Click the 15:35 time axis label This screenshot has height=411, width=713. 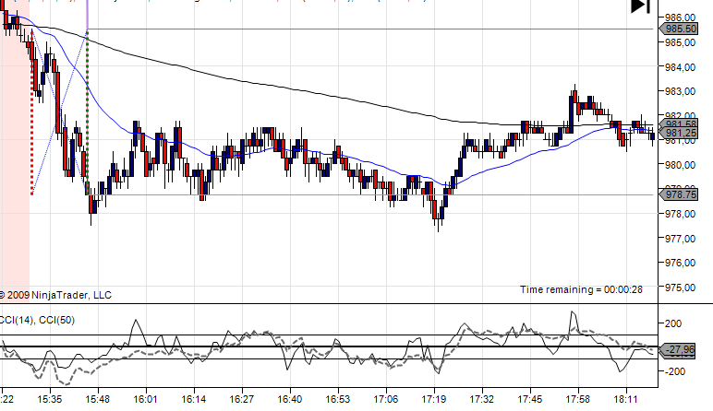[50, 400]
